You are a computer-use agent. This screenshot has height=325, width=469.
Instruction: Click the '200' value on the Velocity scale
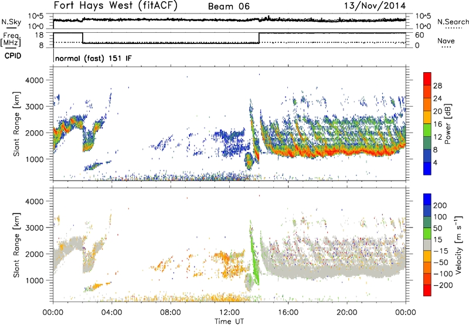[x=440, y=205]
